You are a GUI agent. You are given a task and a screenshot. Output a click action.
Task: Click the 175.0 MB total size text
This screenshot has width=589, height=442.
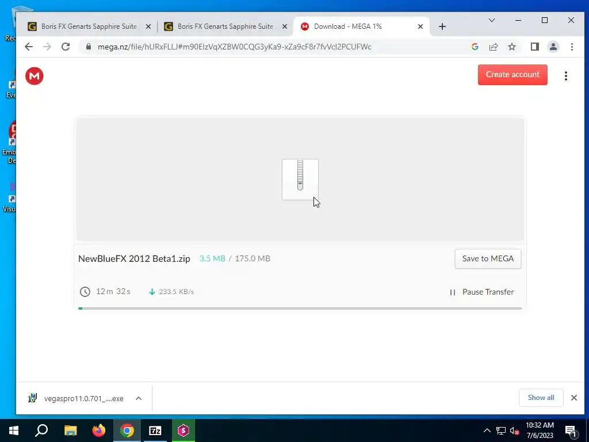253,258
